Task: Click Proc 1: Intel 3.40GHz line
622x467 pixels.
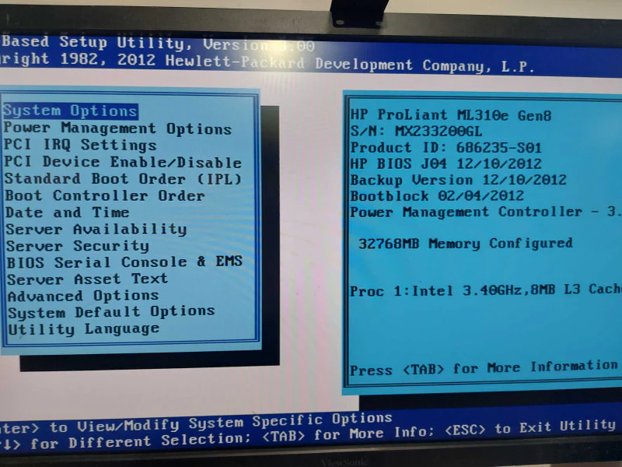Action: tap(485, 290)
